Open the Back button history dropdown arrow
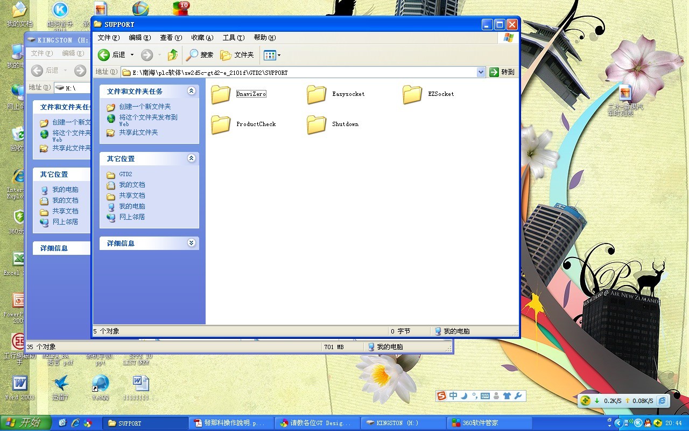The width and height of the screenshot is (689, 431). [132, 55]
